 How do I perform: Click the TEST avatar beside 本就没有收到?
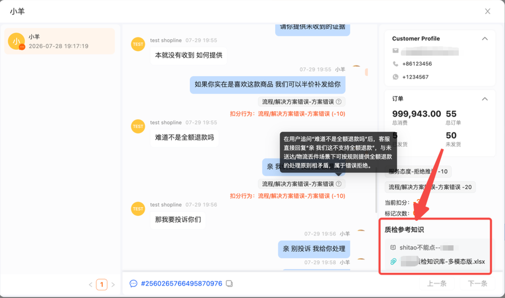pos(138,44)
